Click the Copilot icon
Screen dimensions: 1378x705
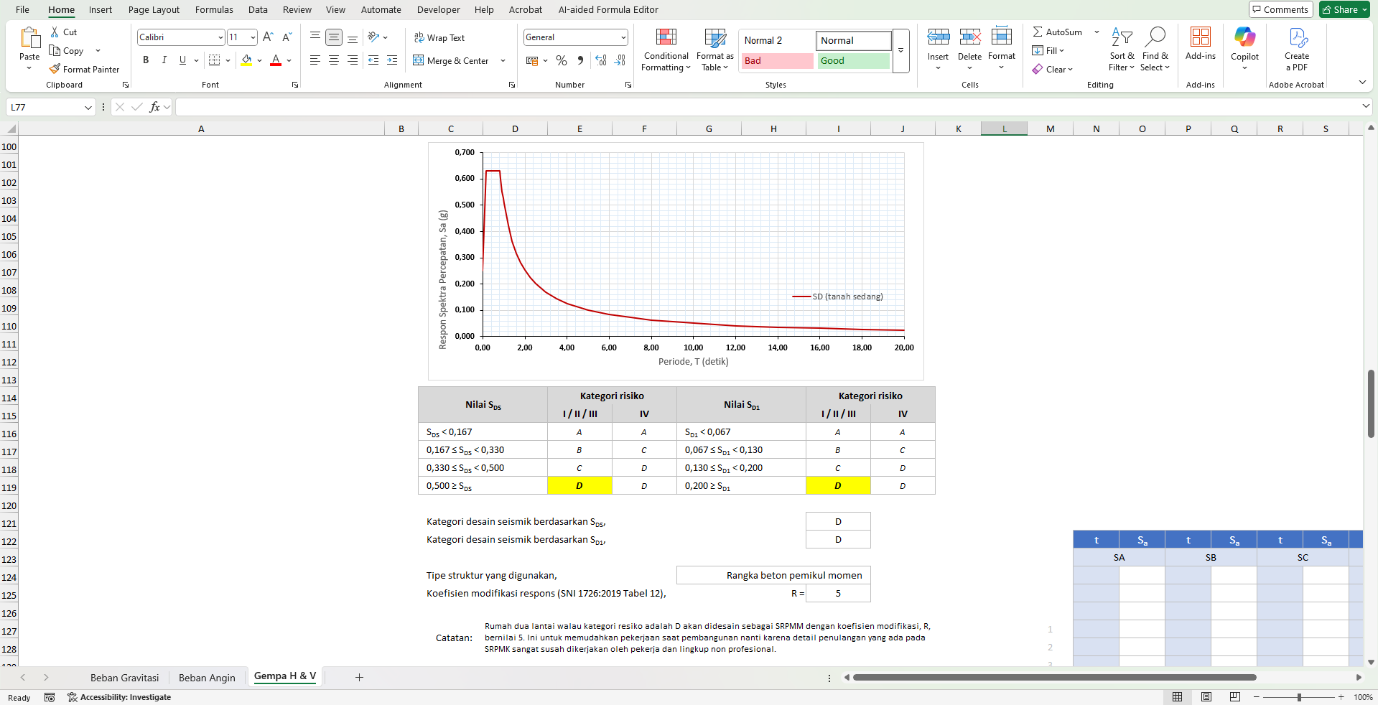pos(1244,37)
